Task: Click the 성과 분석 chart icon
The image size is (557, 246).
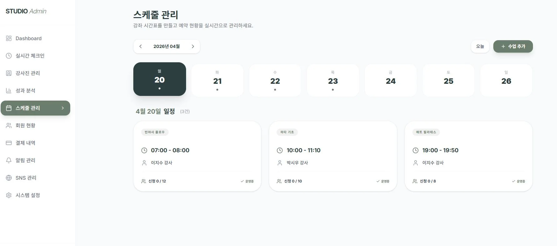Action: click(8, 91)
